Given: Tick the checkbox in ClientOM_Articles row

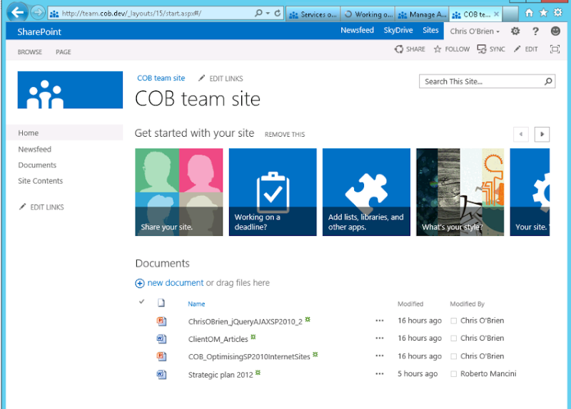Looking at the screenshot, I should [x=141, y=338].
